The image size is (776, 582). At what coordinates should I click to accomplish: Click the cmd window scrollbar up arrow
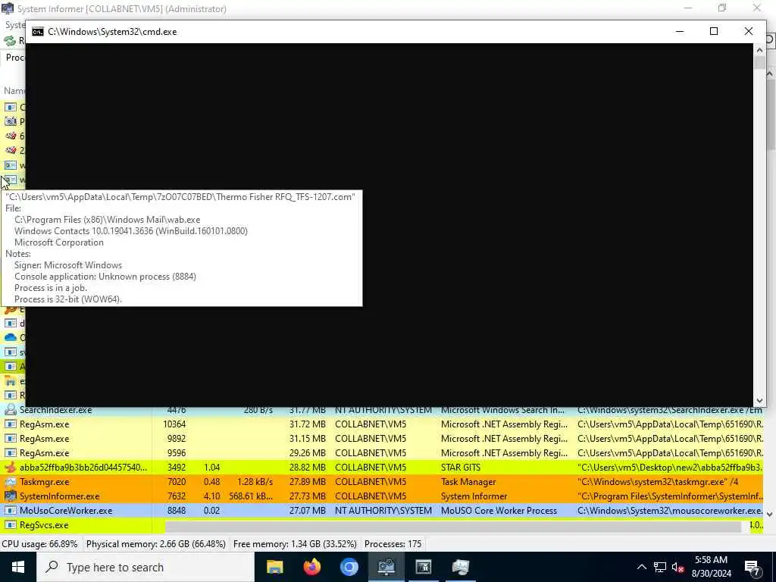pyautogui.click(x=759, y=50)
